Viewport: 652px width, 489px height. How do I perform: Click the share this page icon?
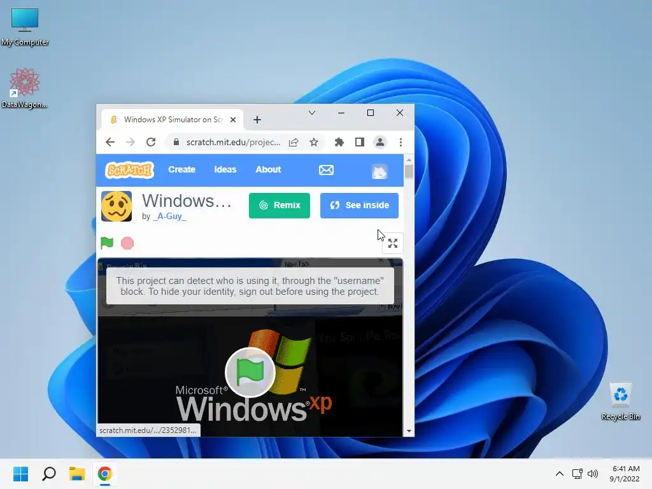click(x=294, y=142)
